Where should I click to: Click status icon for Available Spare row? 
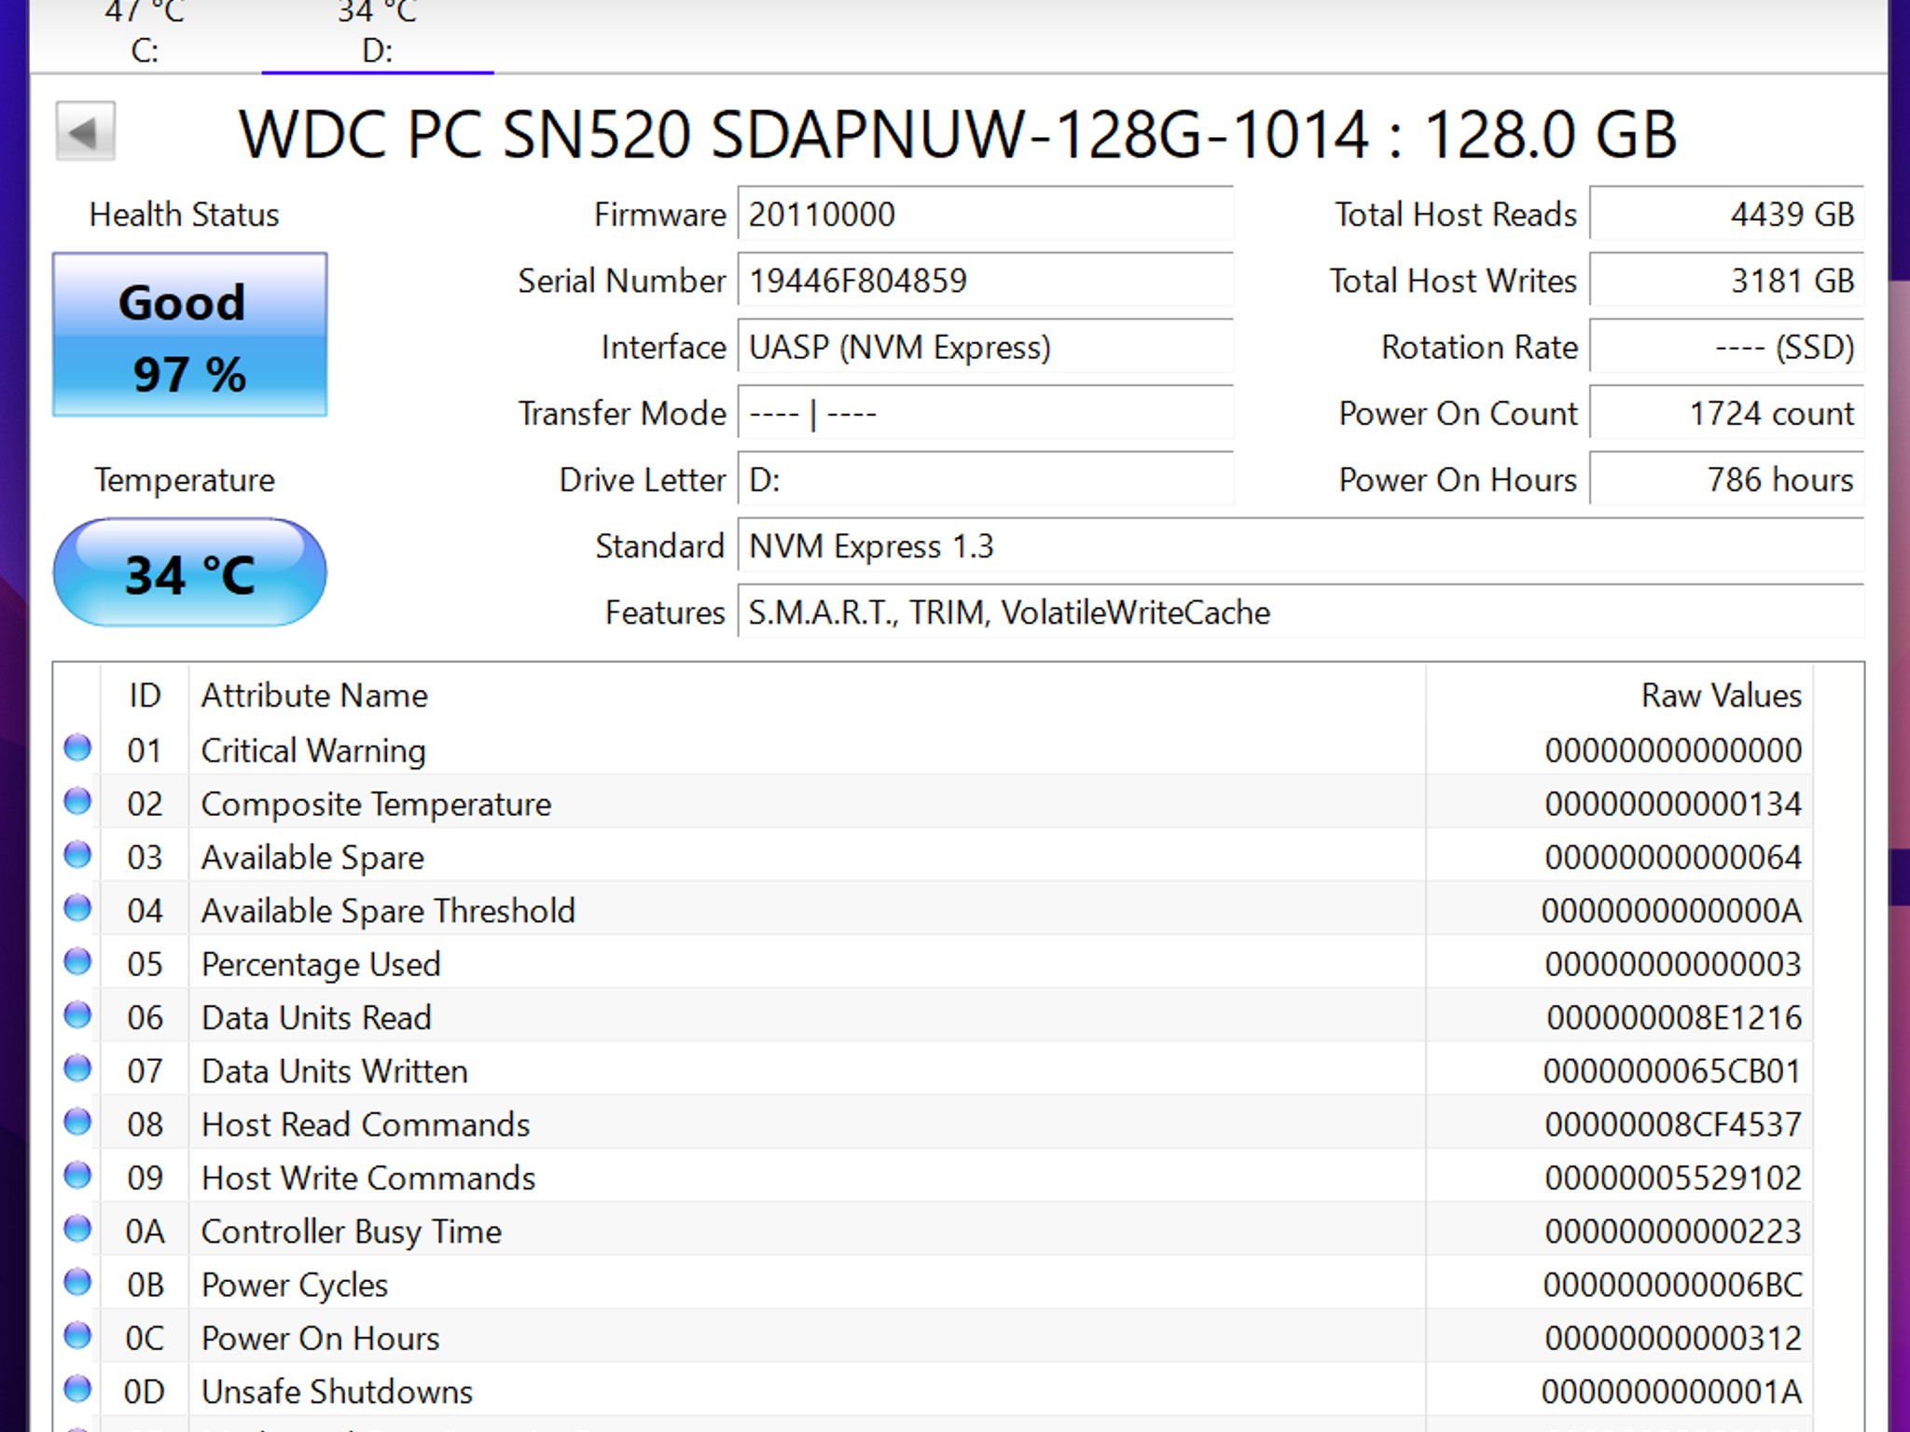point(77,855)
